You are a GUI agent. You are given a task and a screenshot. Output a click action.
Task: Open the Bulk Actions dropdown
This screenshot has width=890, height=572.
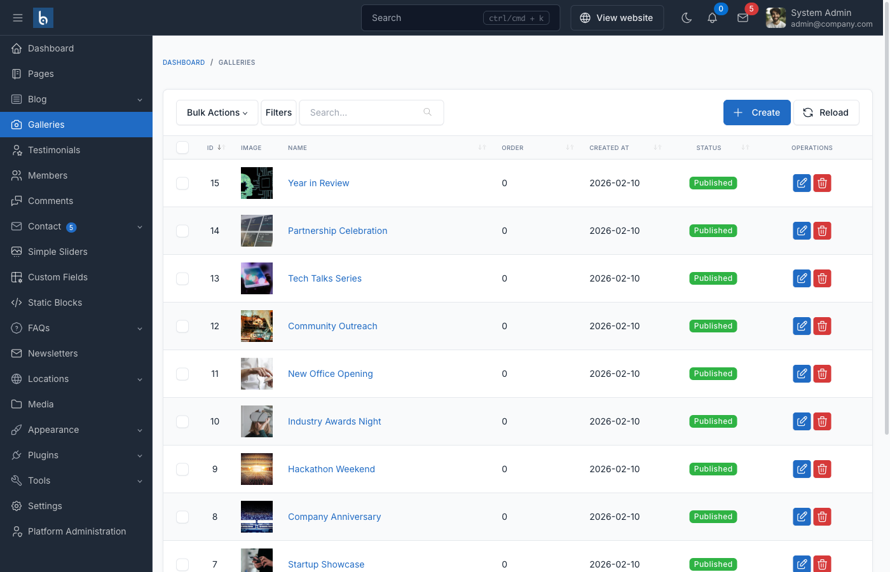(217, 112)
